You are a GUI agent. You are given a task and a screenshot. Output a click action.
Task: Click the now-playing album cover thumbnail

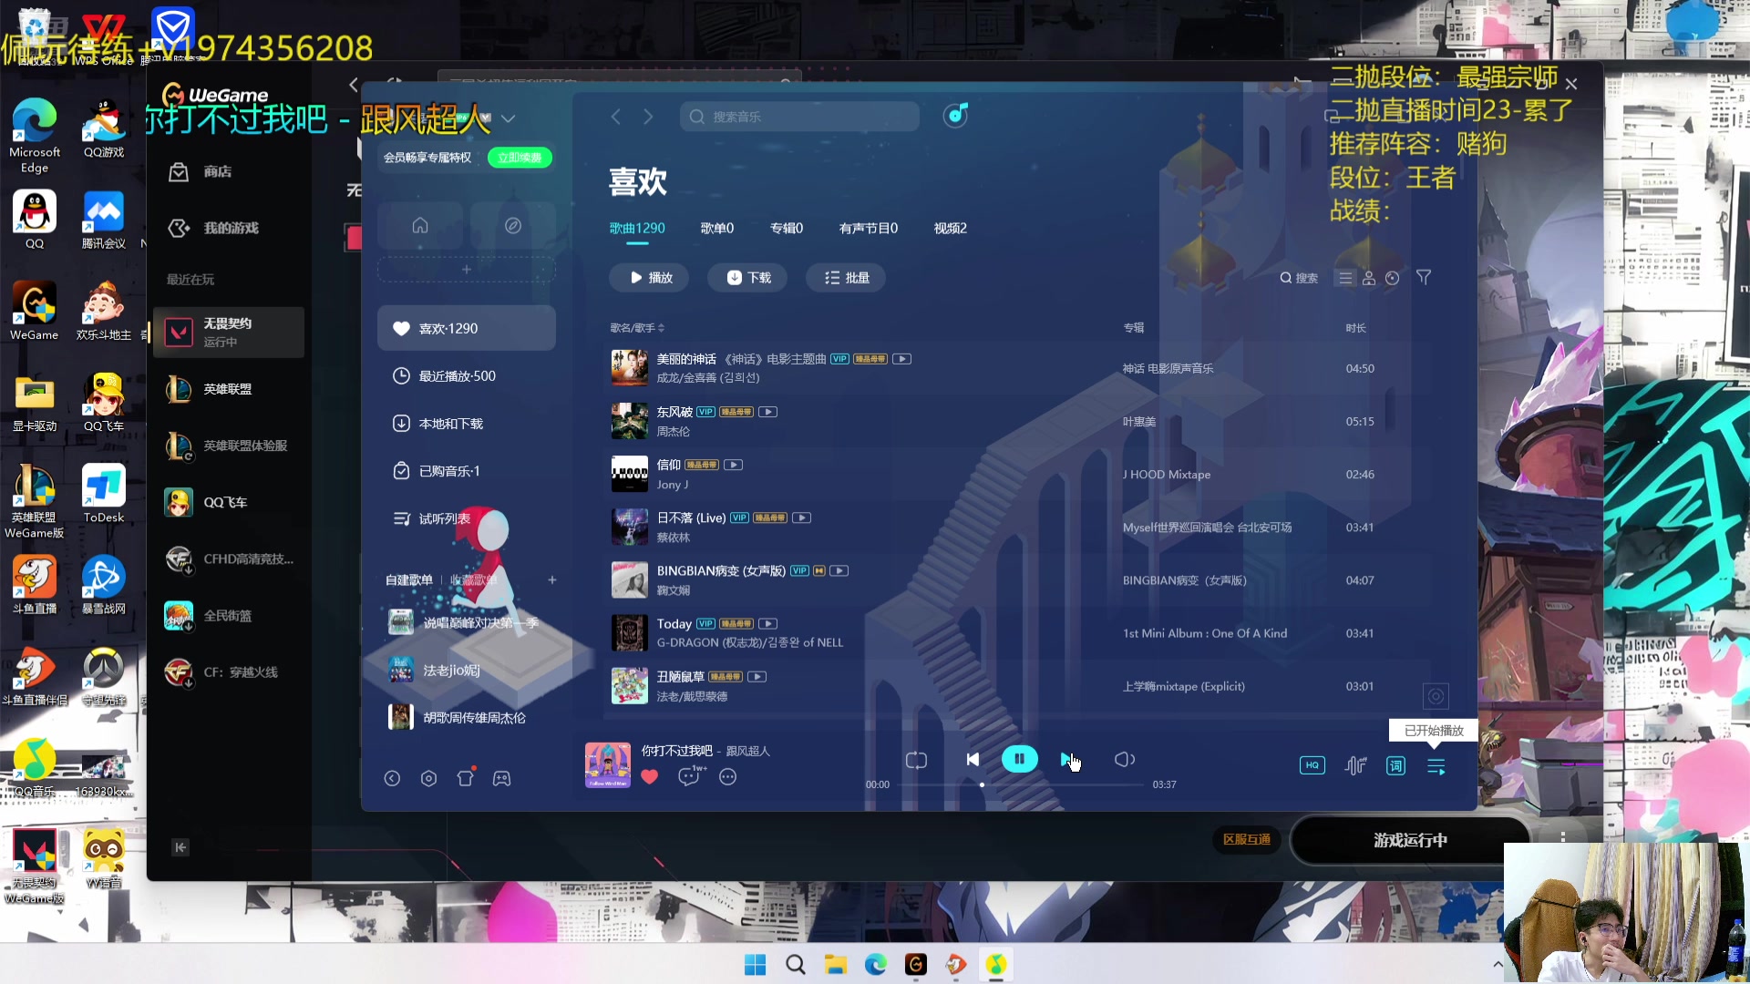point(607,764)
